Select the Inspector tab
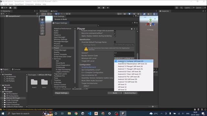This screenshot has width=207, height=116. [164, 11]
